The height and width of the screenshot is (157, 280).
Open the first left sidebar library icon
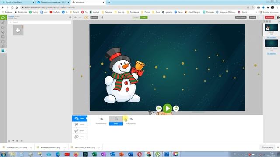click(x=3, y=23)
